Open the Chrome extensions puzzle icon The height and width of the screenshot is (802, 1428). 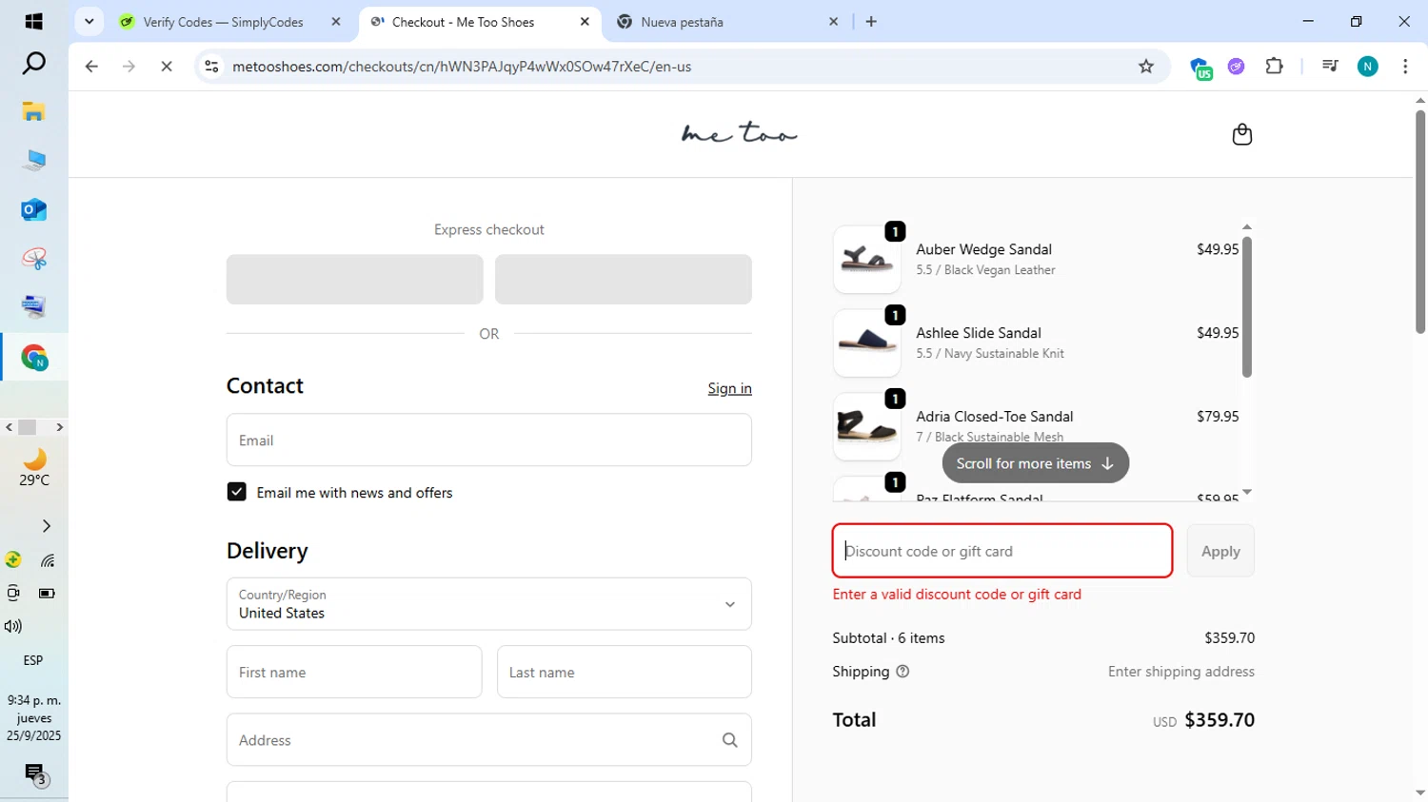[x=1274, y=67]
